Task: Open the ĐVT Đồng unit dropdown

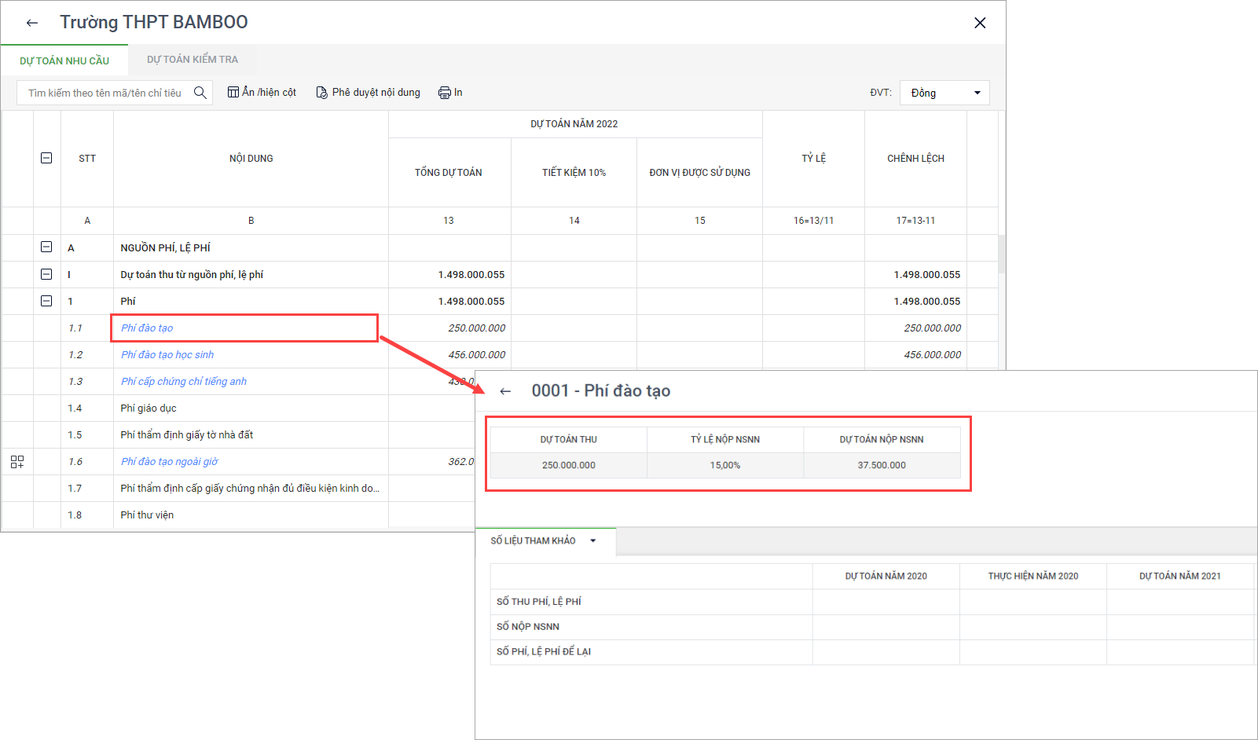Action: [x=944, y=93]
